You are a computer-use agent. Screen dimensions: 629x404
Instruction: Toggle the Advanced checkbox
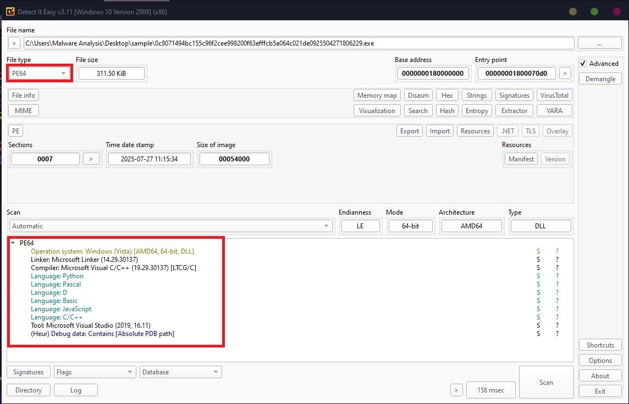click(x=583, y=63)
